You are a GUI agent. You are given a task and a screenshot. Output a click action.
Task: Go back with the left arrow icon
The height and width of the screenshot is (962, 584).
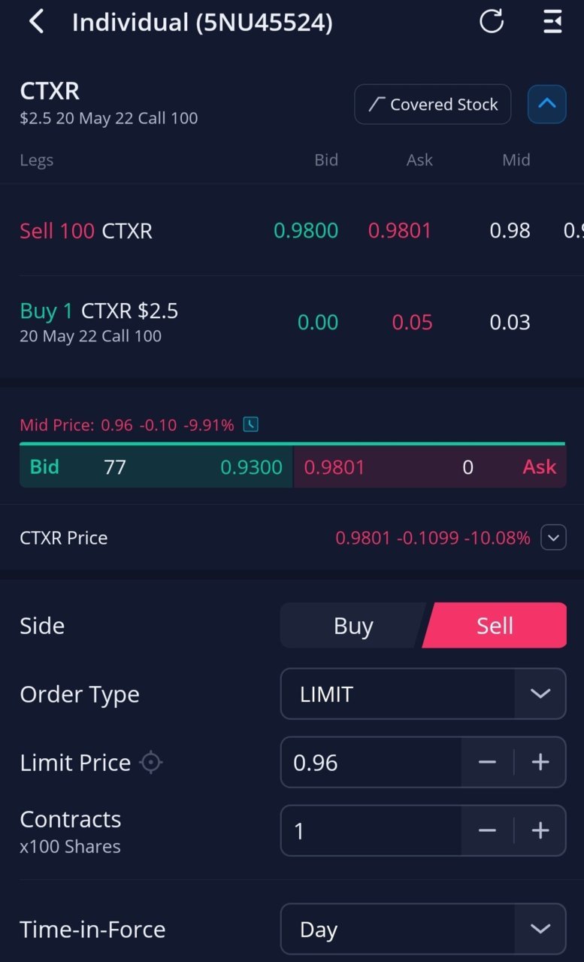[x=36, y=23]
